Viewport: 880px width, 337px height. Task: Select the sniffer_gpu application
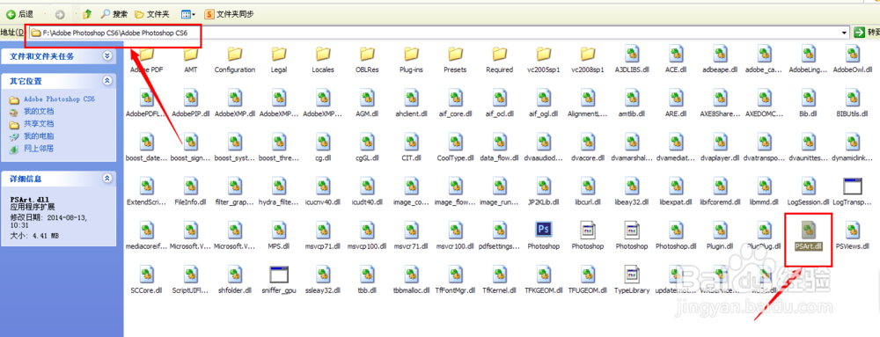click(278, 280)
